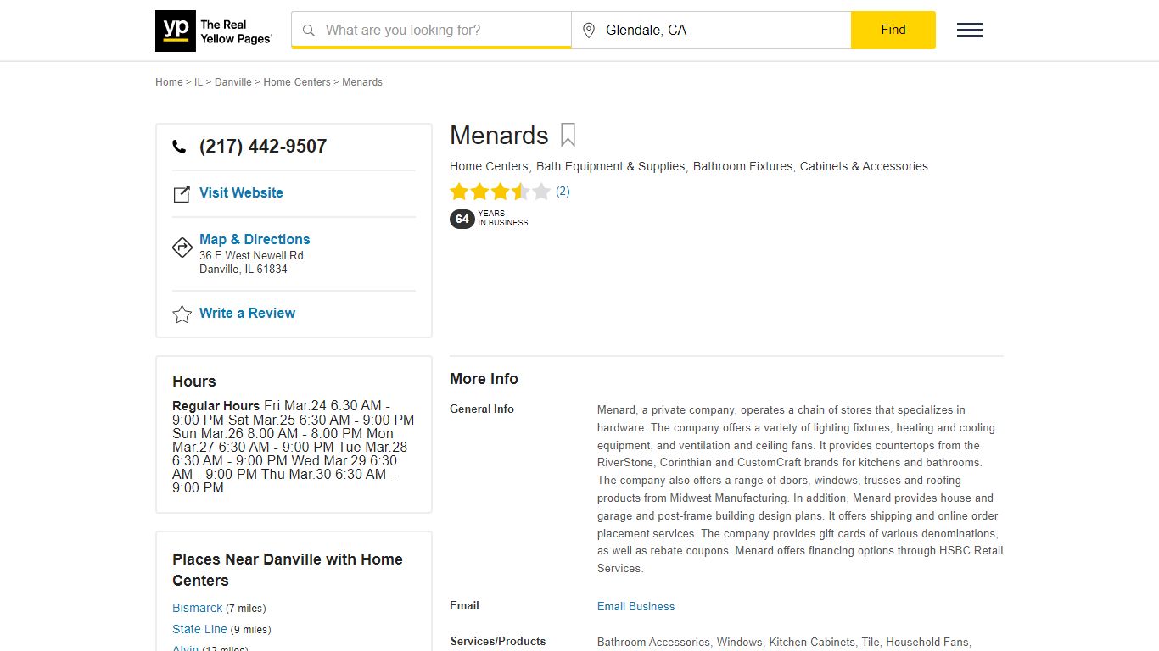
Task: Click the location pin icon
Action: pos(589,31)
